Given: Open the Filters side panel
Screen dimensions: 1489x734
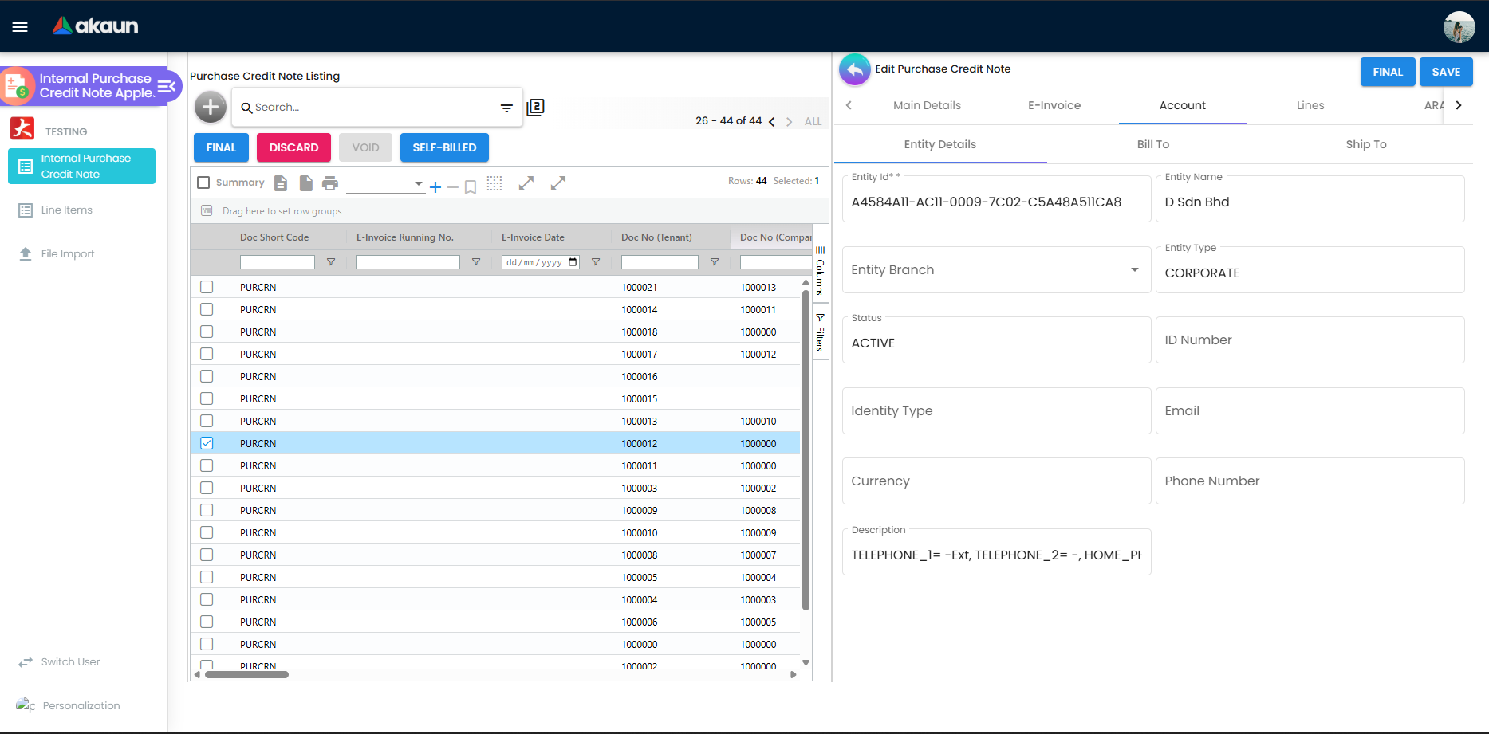Looking at the screenshot, I should [820, 332].
